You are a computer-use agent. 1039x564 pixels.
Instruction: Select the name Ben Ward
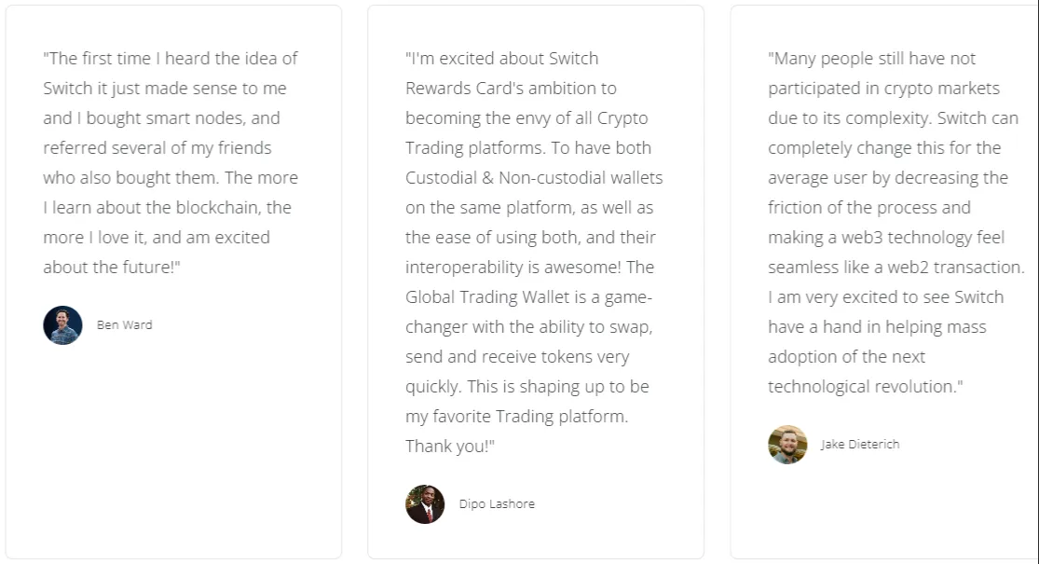pyautogui.click(x=125, y=324)
